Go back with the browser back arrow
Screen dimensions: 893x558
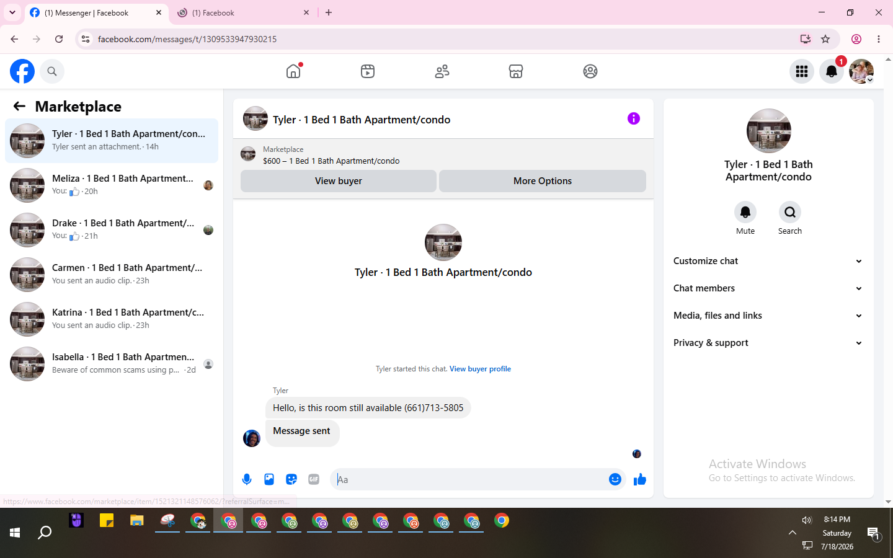(14, 39)
